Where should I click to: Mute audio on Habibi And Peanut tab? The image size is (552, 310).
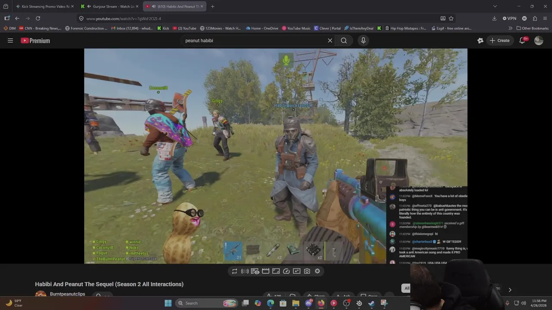tap(154, 6)
